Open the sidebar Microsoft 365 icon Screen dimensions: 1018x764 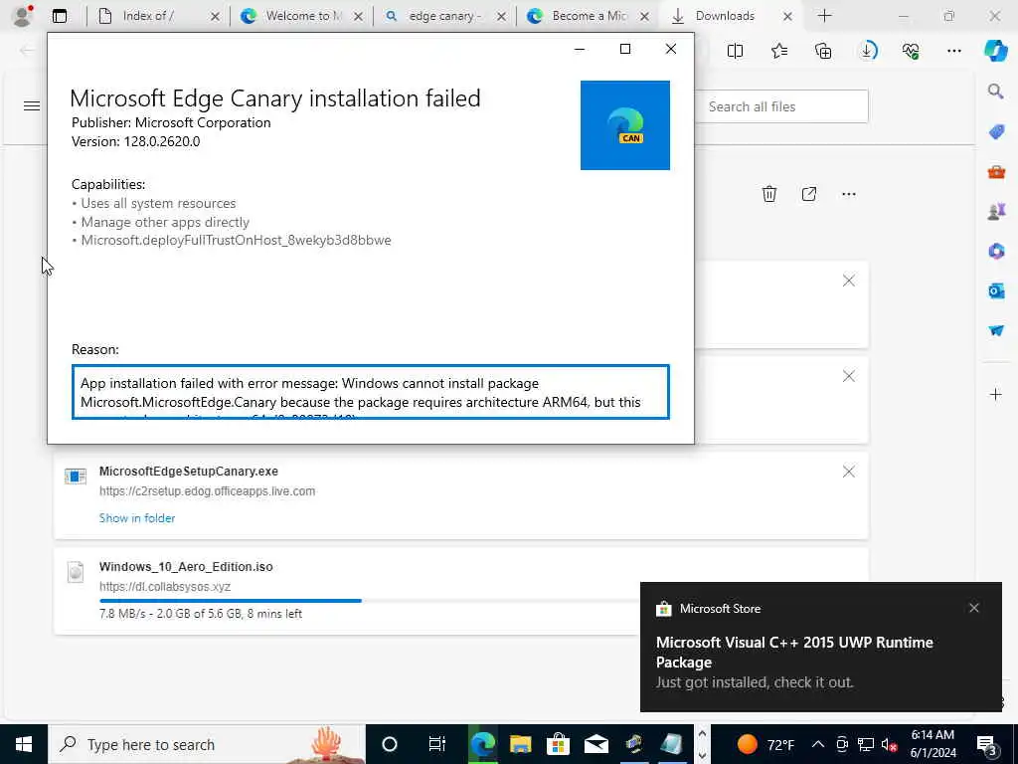[x=996, y=252]
